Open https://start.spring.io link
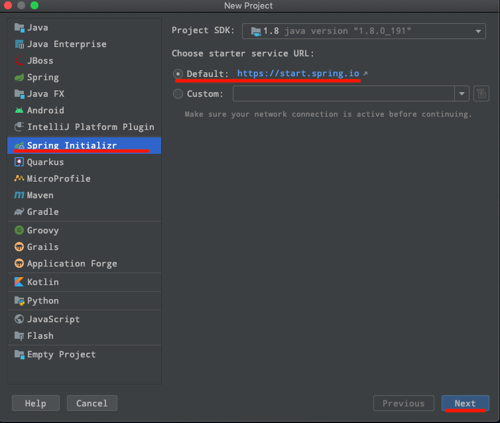Viewport: 500px width, 423px height. pos(298,74)
